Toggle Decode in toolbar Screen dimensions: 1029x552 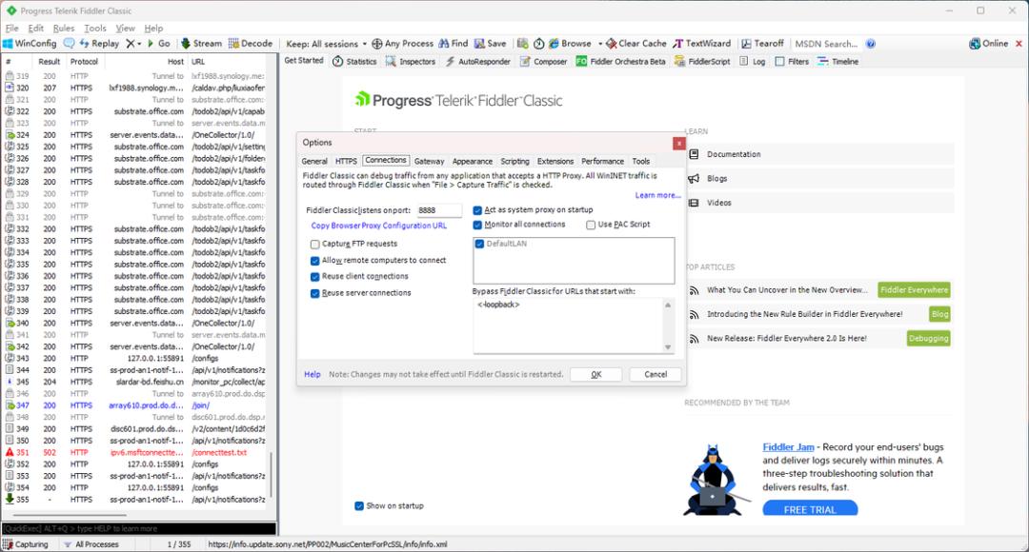250,43
